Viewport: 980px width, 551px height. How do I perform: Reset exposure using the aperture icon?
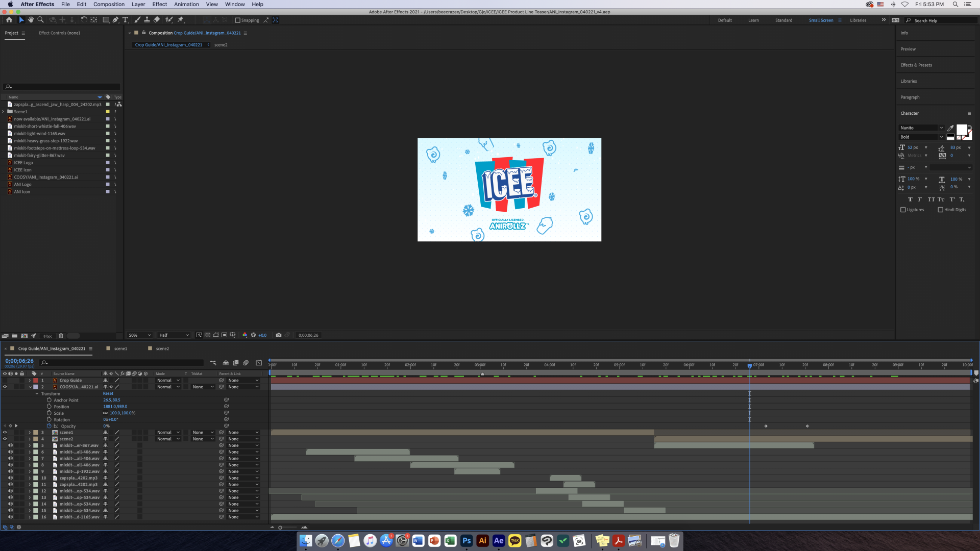click(x=253, y=335)
